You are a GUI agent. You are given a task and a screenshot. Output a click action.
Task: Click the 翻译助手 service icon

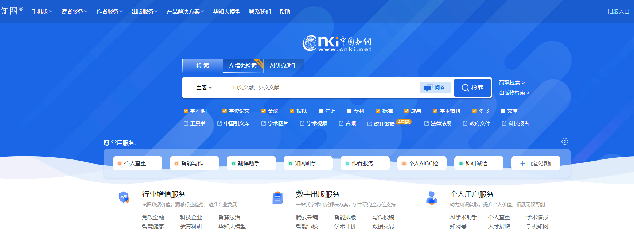point(233,163)
